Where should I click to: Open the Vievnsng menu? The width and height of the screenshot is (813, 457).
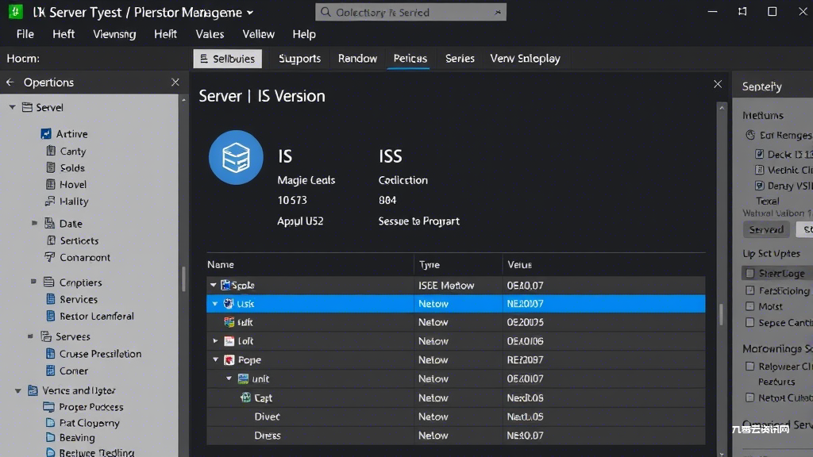point(114,34)
